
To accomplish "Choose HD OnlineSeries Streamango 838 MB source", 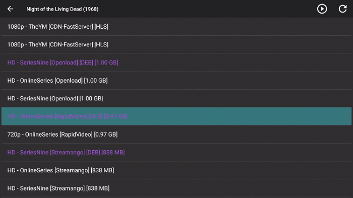I will (177, 170).
